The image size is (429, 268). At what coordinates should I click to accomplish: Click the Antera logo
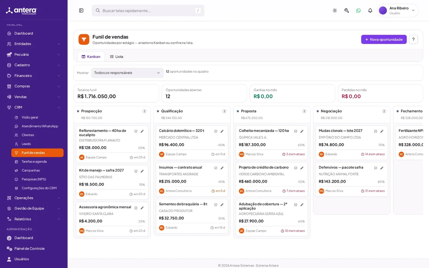[x=21, y=11]
